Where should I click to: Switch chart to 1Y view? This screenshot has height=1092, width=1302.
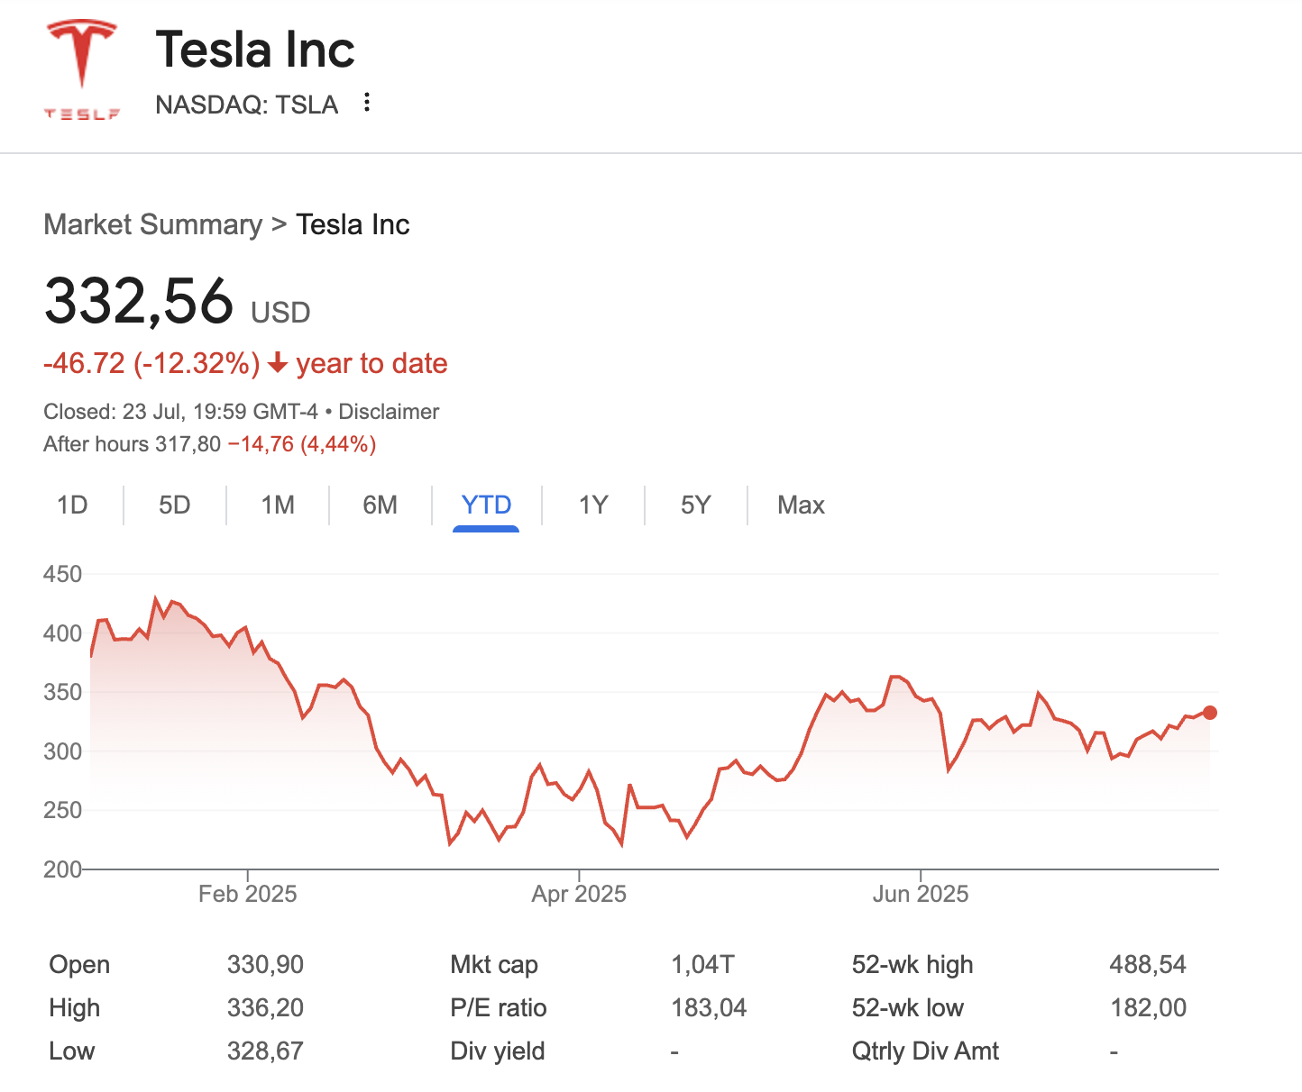[593, 505]
